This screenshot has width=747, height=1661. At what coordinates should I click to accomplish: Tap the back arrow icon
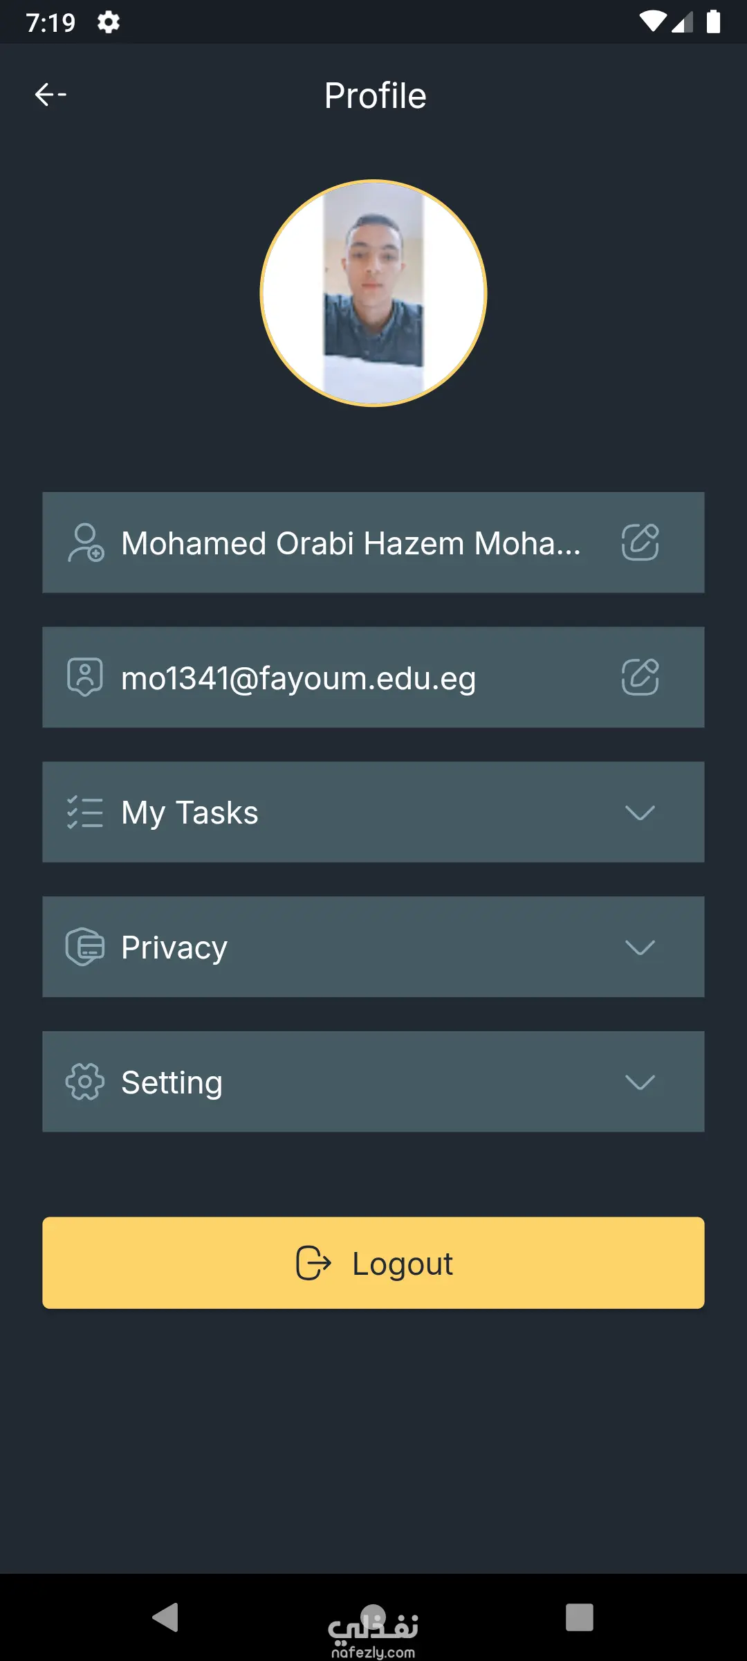coord(50,94)
